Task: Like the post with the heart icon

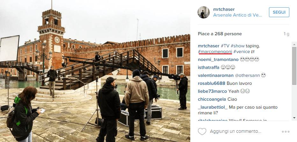Action: [x=202, y=132]
